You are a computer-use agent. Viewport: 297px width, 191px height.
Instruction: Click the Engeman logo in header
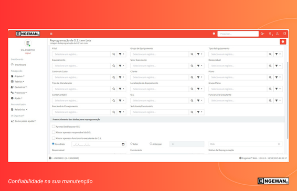[28, 34]
